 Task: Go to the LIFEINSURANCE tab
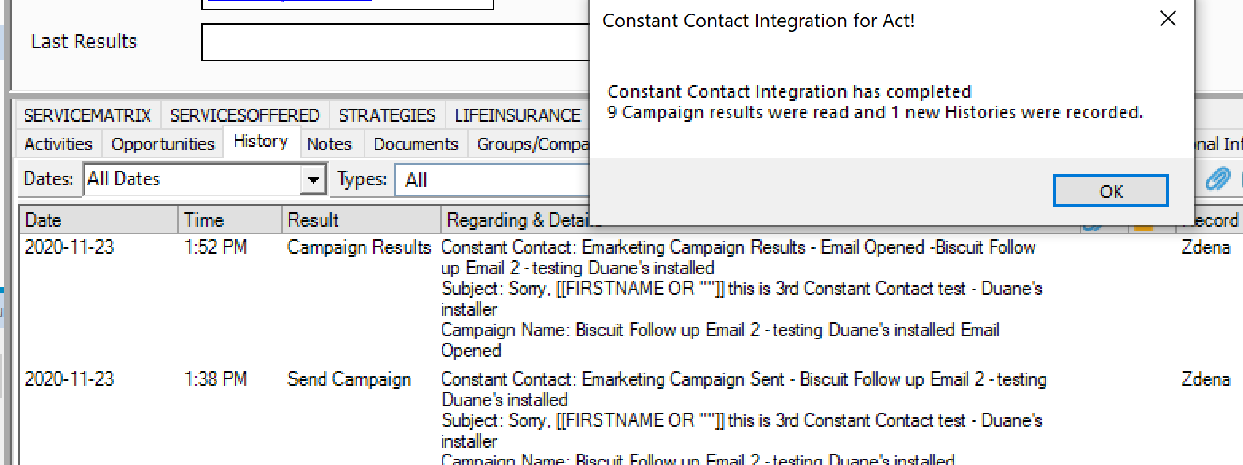(517, 115)
